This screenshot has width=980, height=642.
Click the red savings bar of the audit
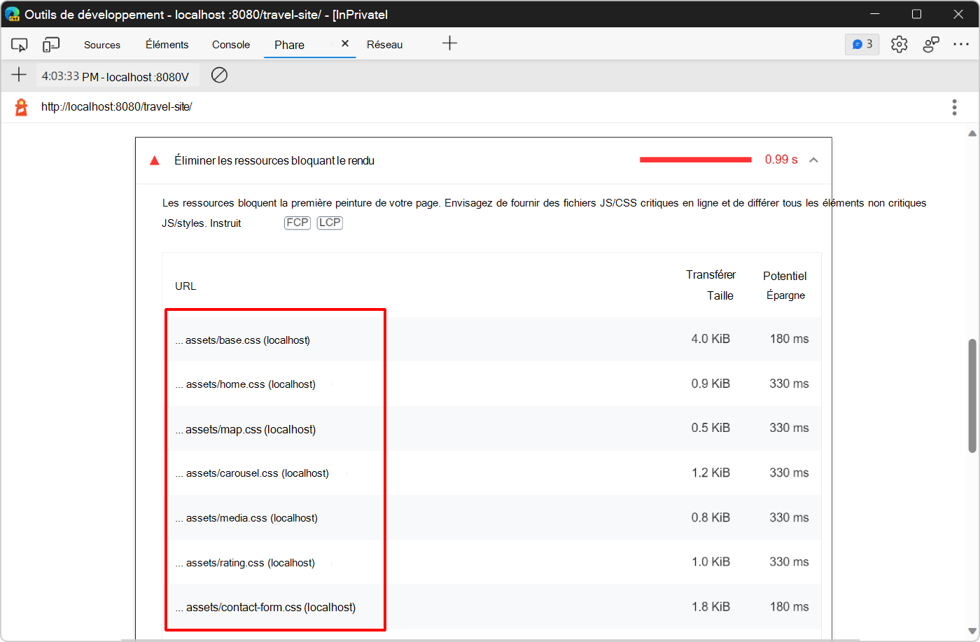(696, 160)
